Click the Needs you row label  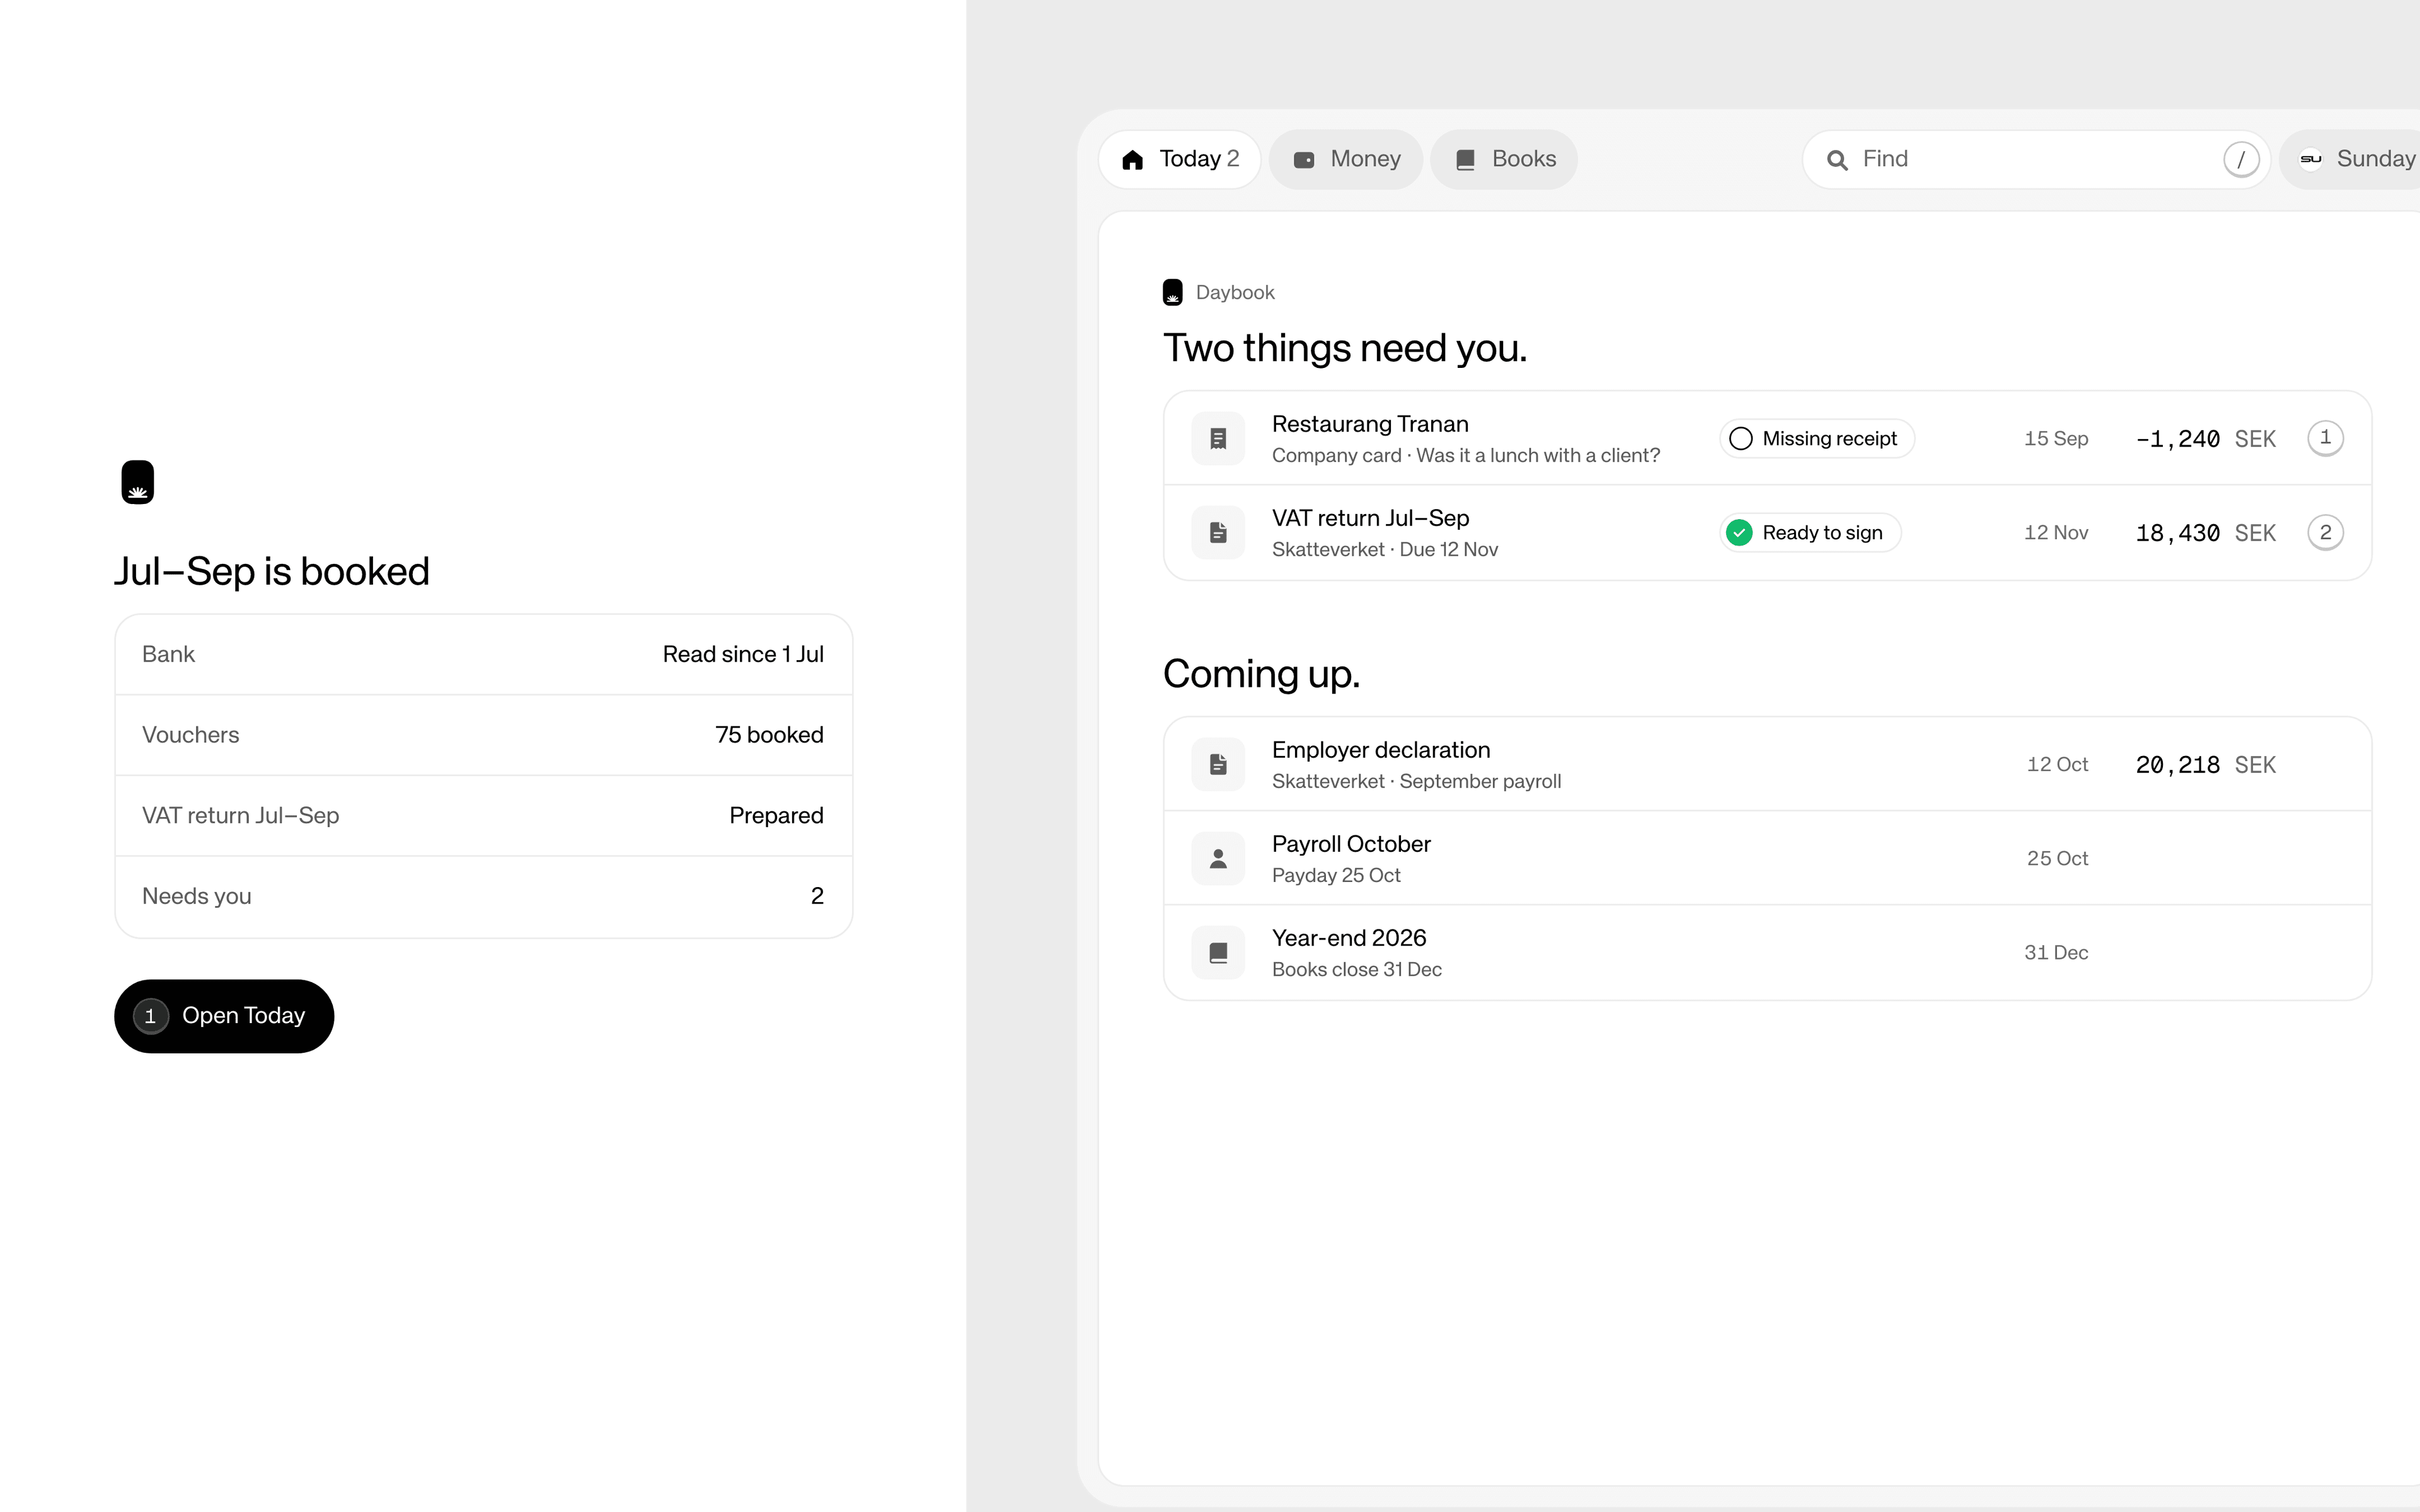(197, 896)
